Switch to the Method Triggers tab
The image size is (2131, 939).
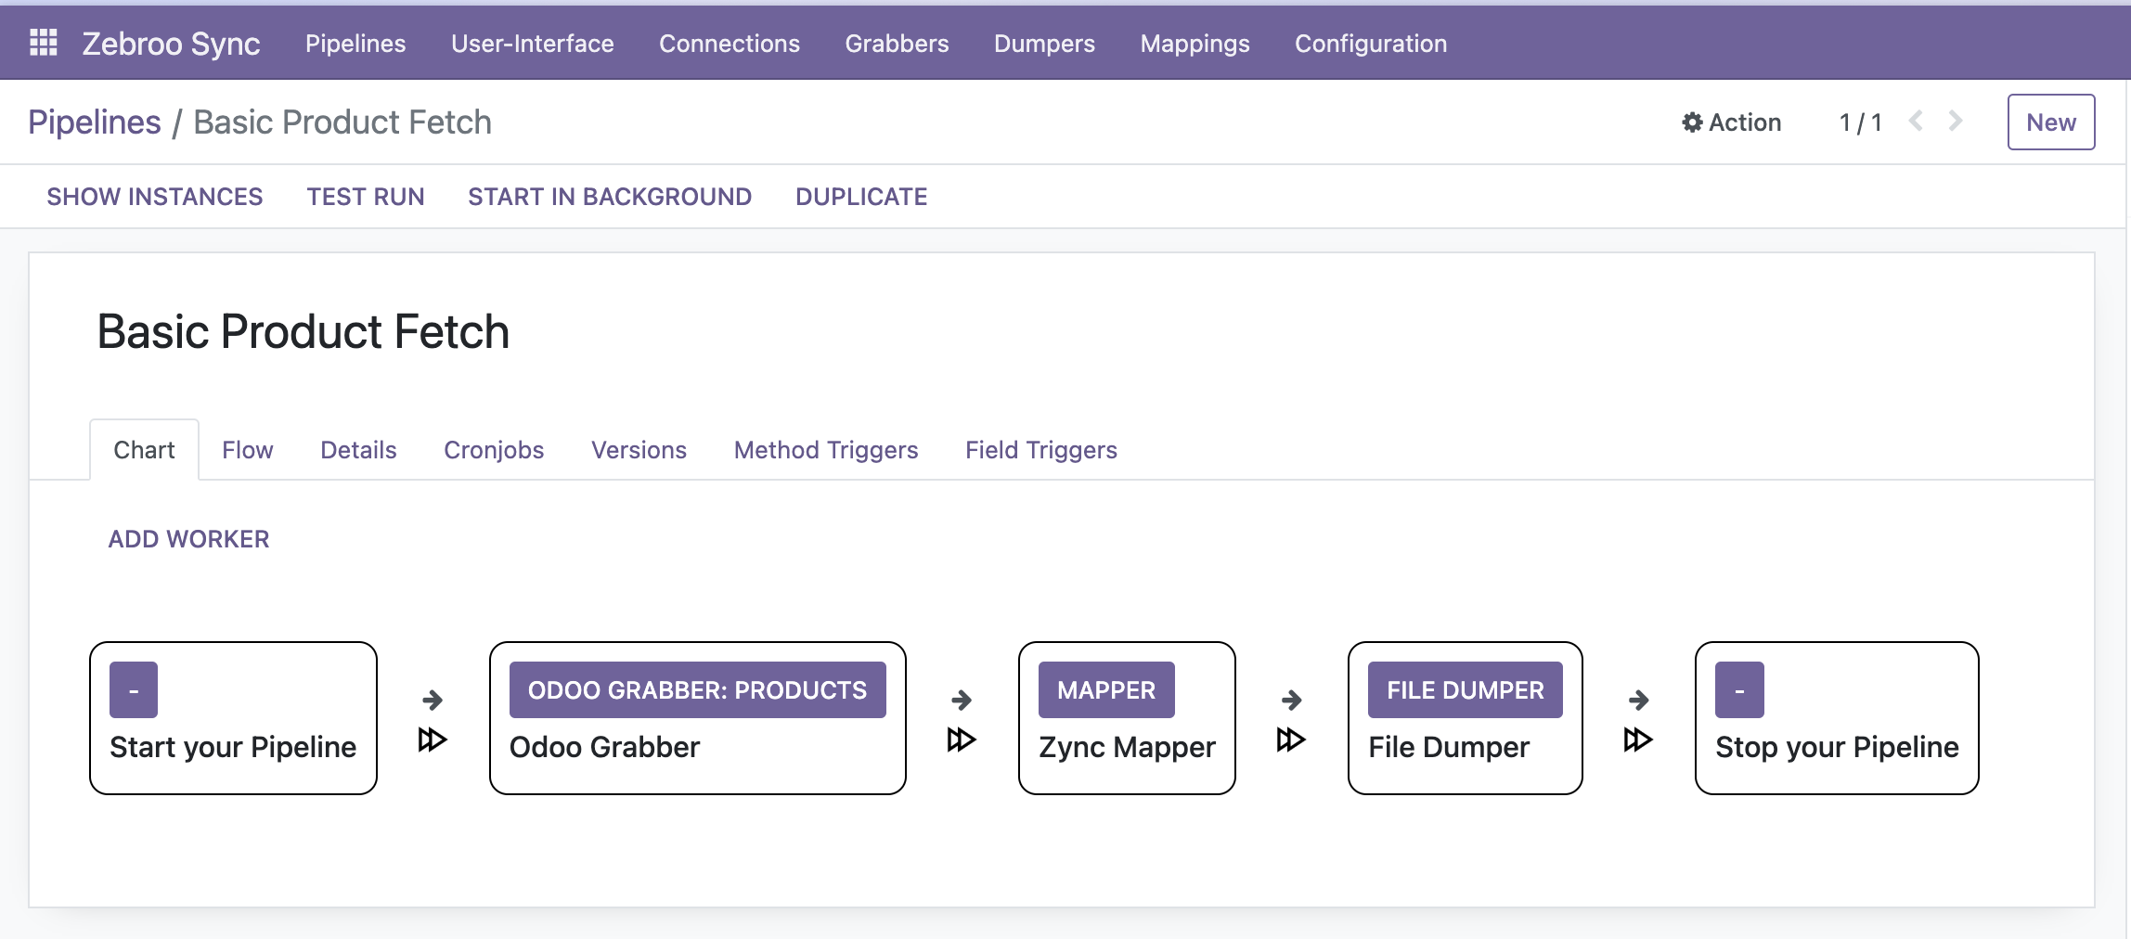tap(826, 450)
